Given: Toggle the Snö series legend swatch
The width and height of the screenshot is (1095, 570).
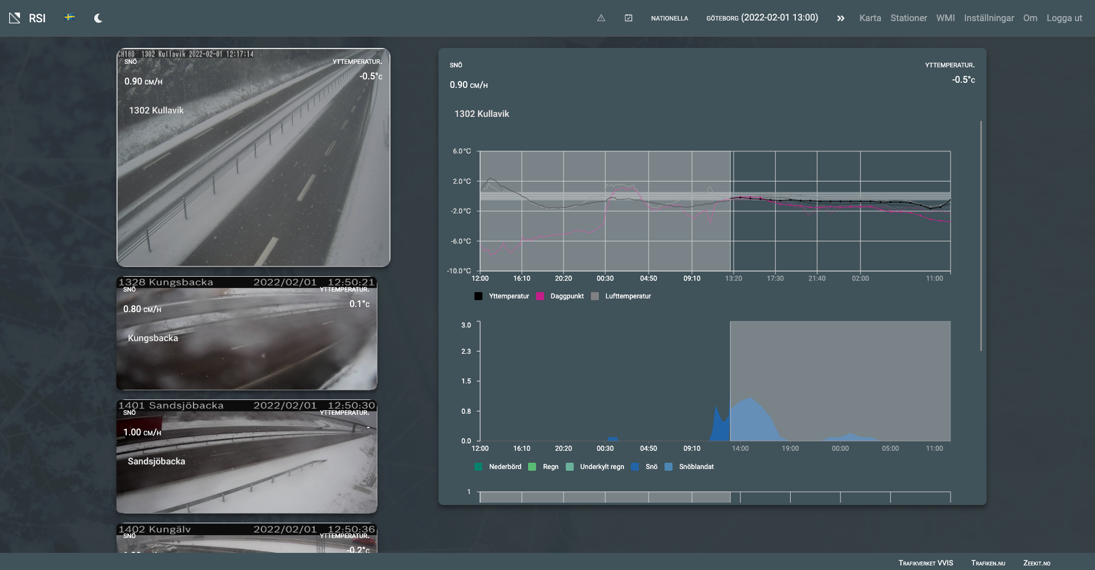Looking at the screenshot, I should click(x=635, y=467).
